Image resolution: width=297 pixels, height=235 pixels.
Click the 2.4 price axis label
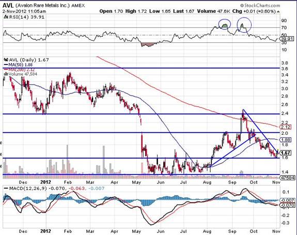[285, 114]
